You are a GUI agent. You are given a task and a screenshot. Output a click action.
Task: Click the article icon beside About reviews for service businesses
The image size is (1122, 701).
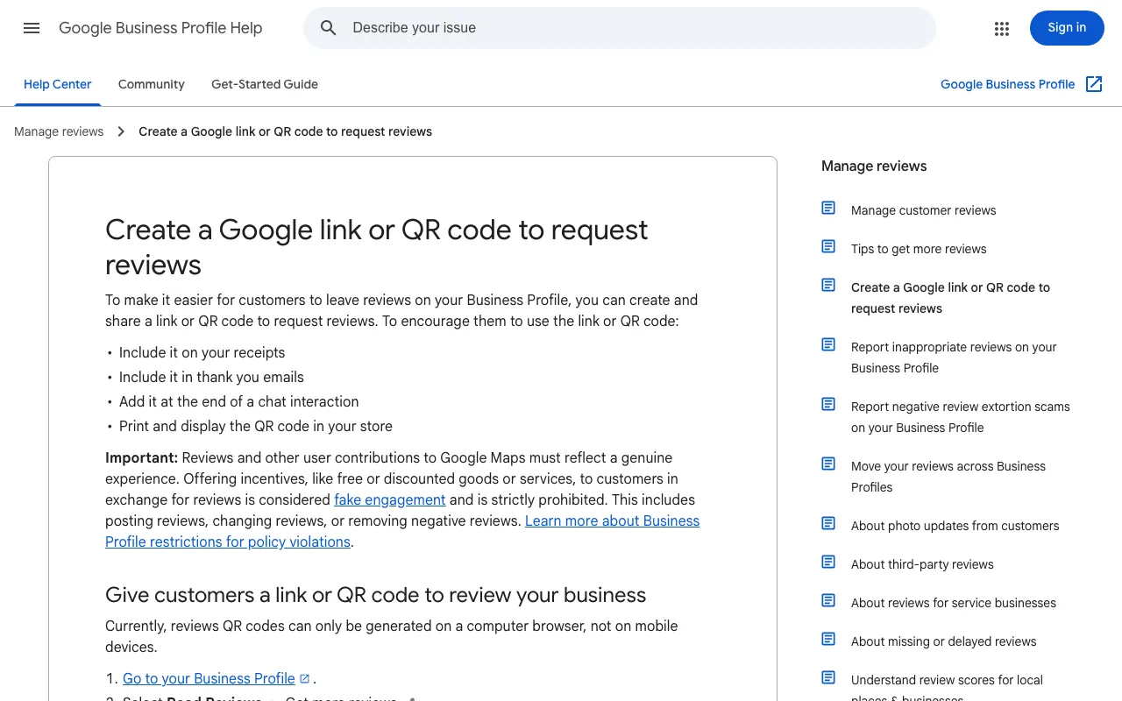828,600
